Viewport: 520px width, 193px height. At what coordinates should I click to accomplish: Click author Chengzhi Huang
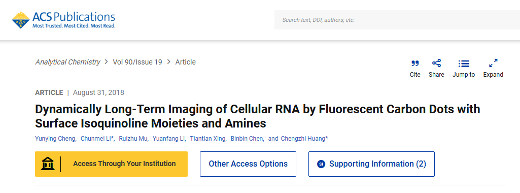click(x=303, y=139)
